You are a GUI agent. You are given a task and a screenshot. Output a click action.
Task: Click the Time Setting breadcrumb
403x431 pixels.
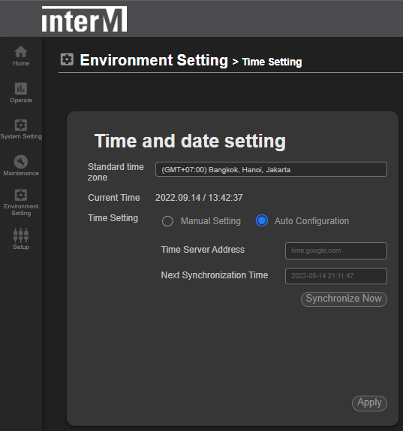(x=272, y=62)
